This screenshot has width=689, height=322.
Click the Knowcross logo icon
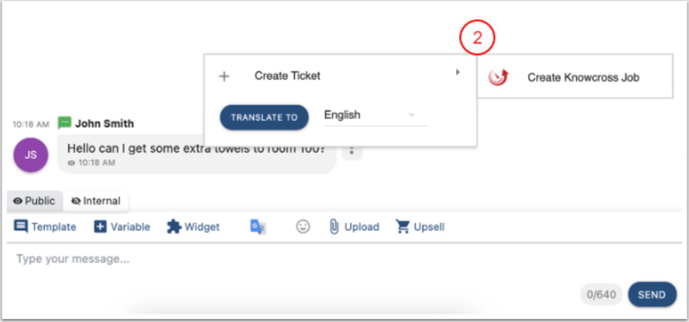(x=498, y=77)
